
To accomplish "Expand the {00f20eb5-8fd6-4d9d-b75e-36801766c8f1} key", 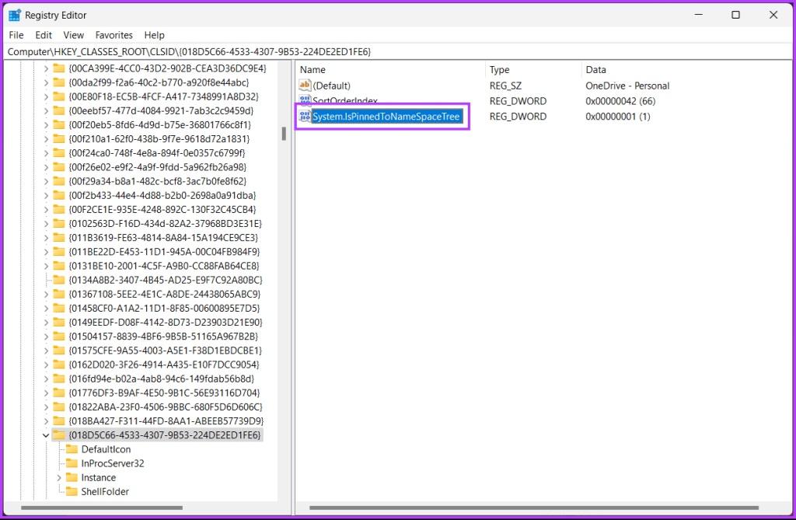I will tap(46, 124).
